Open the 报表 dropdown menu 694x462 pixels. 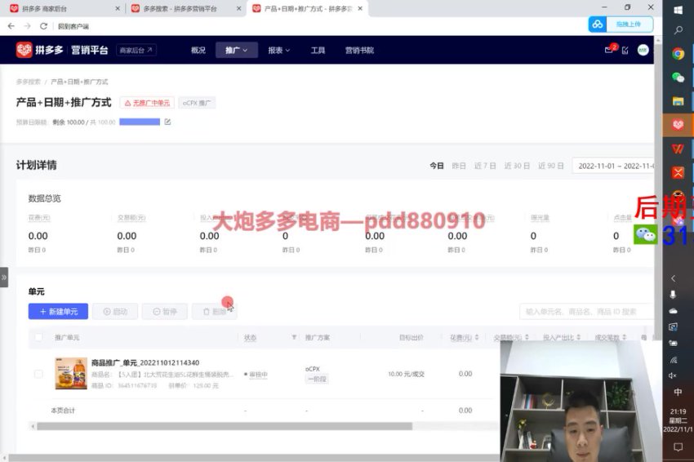(x=279, y=50)
